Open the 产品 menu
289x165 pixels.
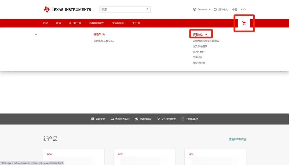point(45,23)
